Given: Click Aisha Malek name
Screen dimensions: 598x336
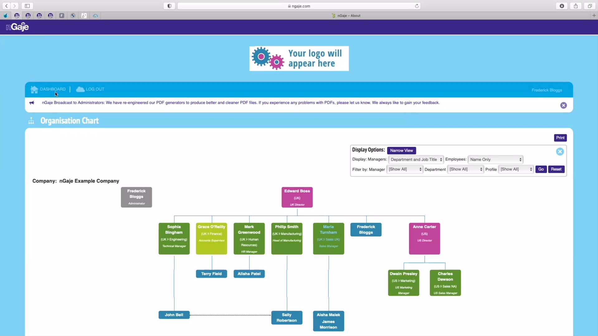Looking at the screenshot, I should point(328,315).
